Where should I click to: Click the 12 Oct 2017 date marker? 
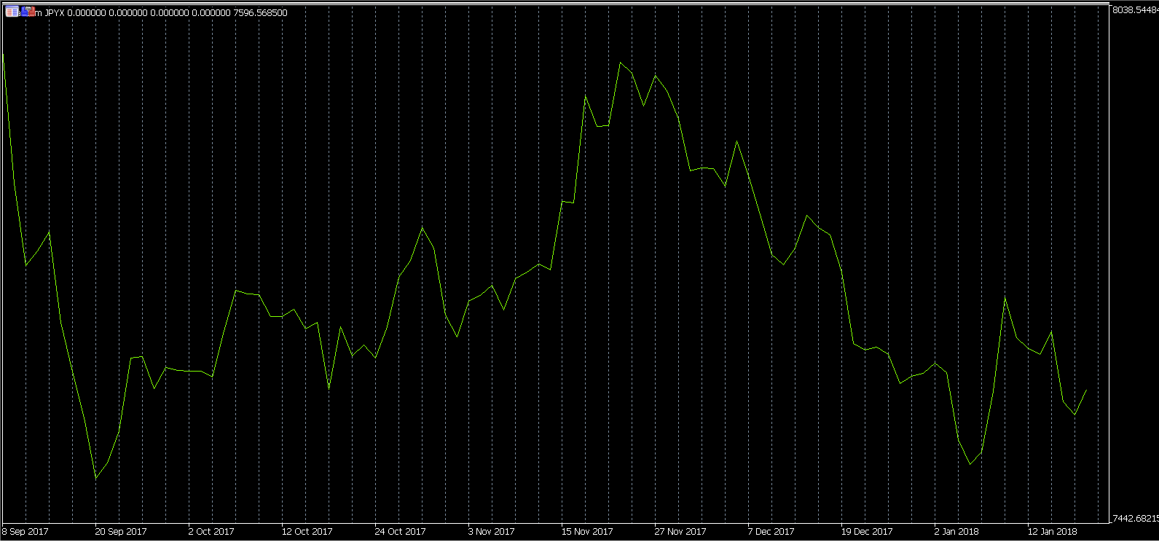307,532
